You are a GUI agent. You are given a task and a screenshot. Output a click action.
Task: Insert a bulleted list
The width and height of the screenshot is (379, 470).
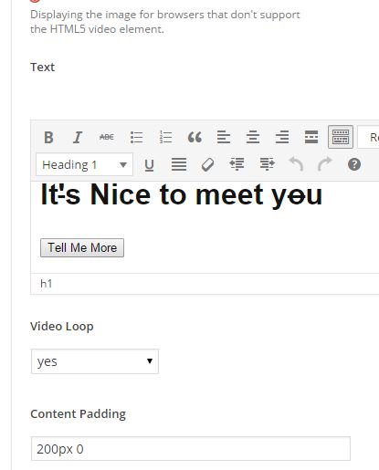tap(136, 137)
